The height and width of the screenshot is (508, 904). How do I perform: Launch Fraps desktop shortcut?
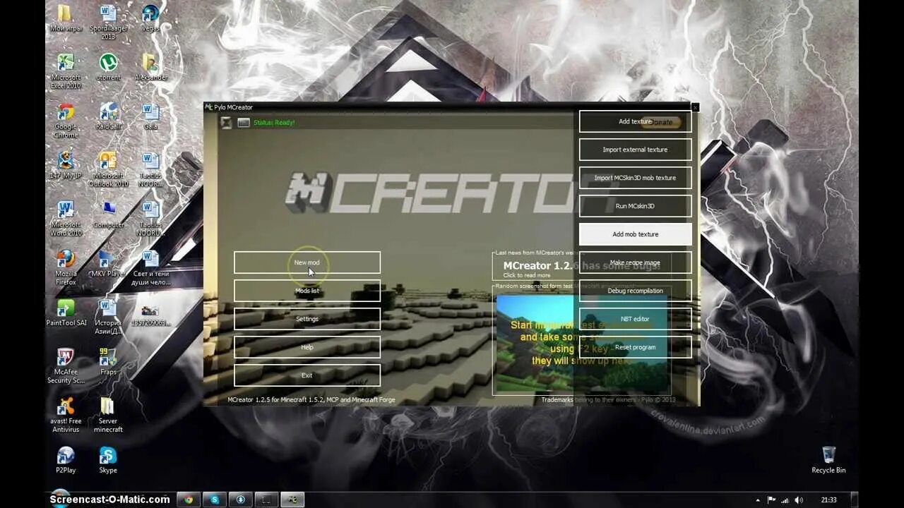click(108, 362)
